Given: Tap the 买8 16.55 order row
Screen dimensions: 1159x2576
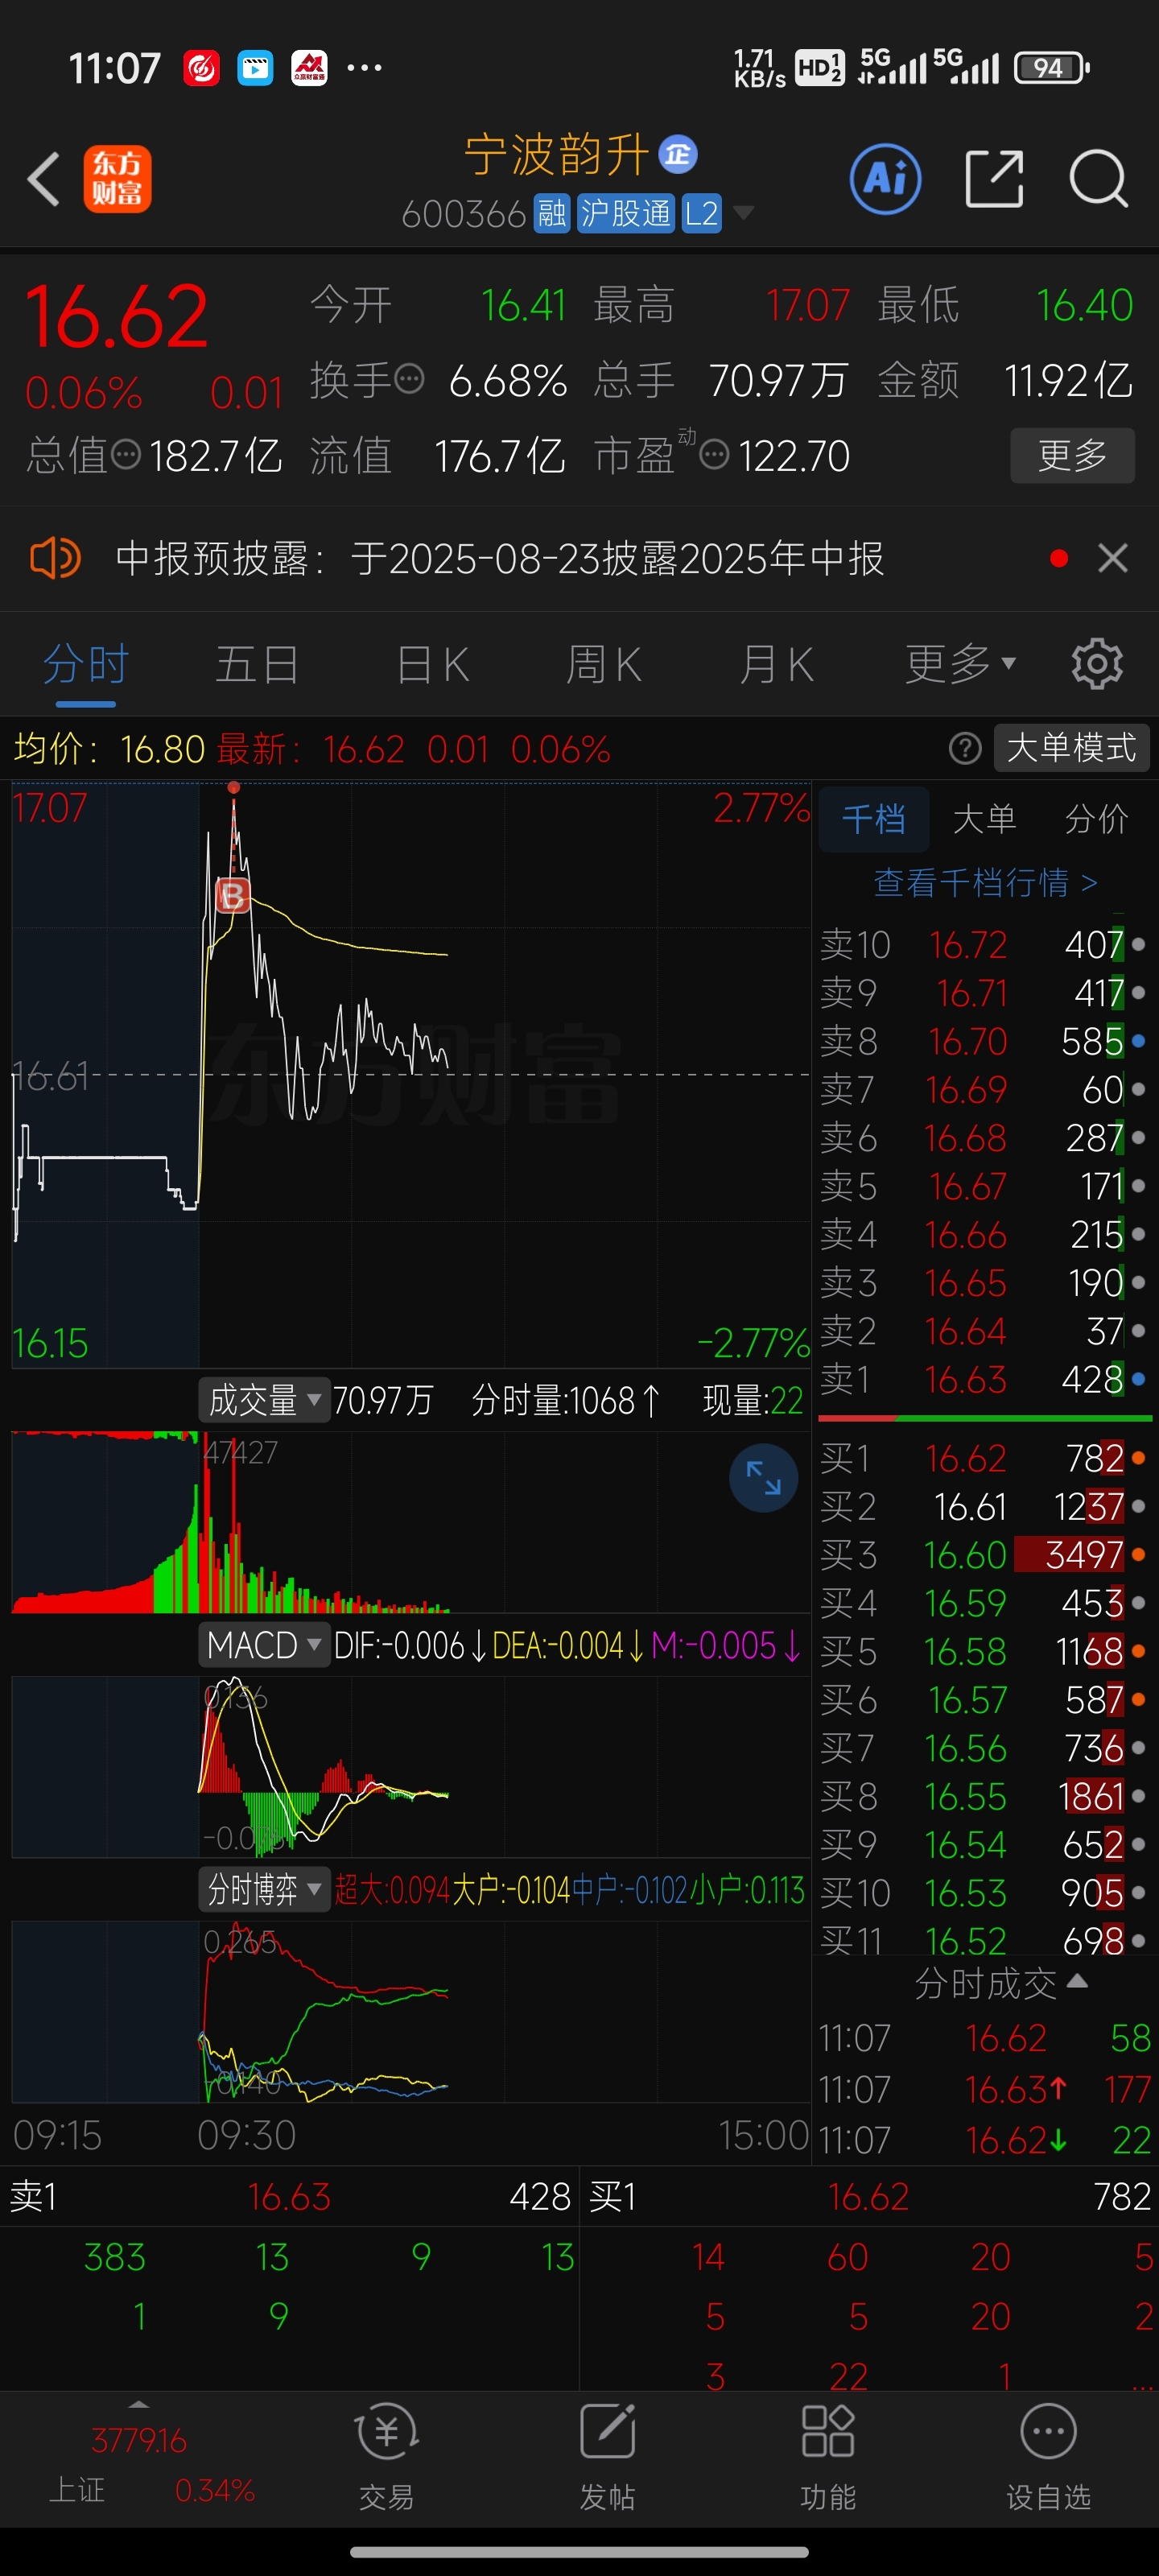Looking at the screenshot, I should tap(985, 1797).
